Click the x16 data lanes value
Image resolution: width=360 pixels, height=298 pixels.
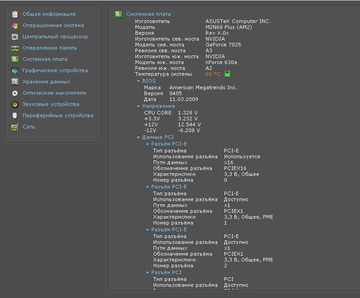229,162
